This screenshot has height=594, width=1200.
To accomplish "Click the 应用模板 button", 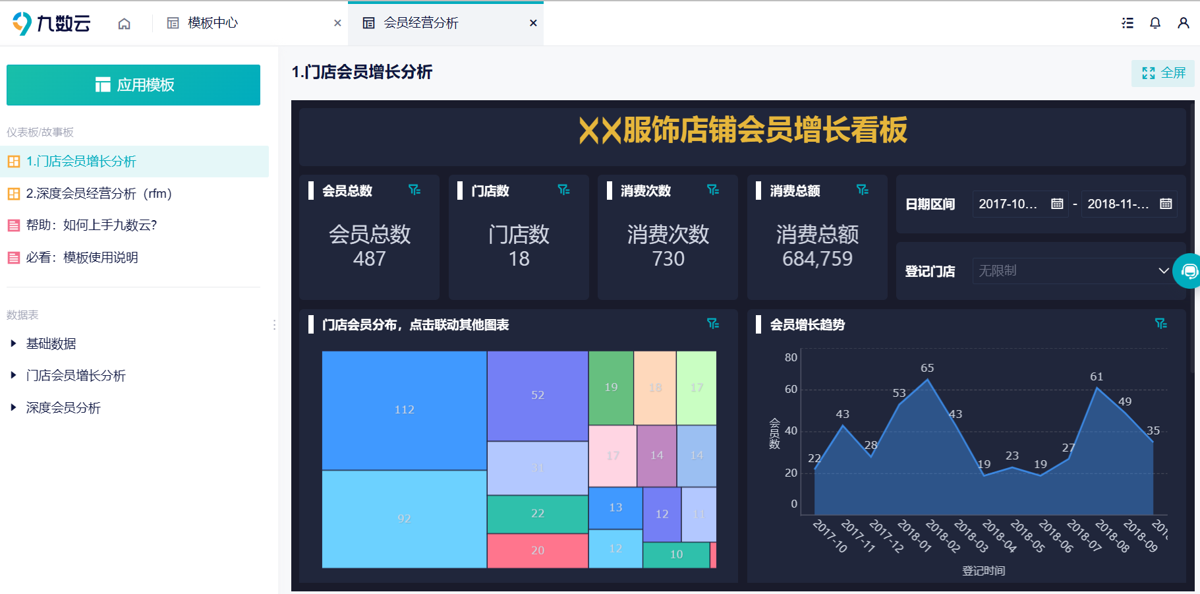I will point(133,85).
